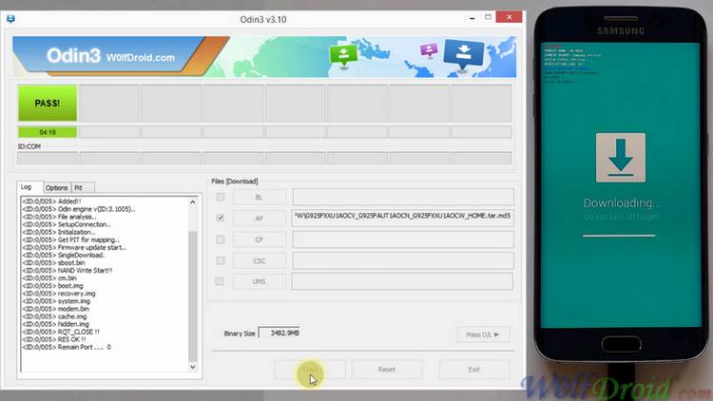Click the 'modem.bin' log line
This screenshot has width=713, height=401.
(56, 309)
